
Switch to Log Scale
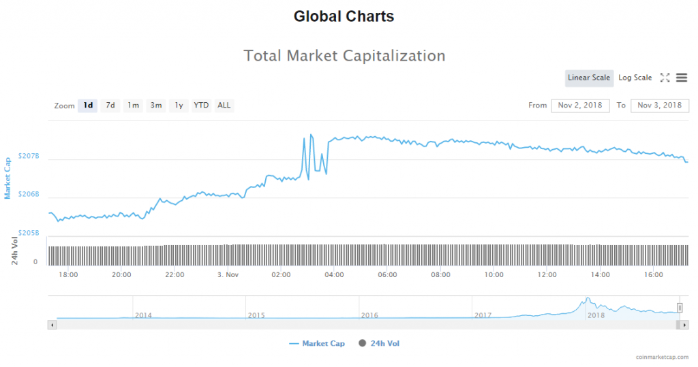635,78
